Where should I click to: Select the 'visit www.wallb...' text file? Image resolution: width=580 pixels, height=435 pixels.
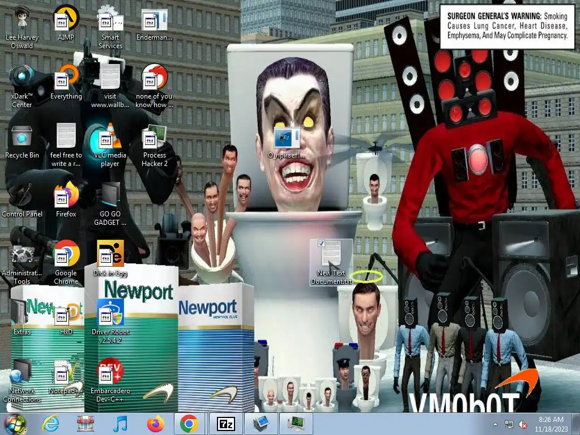coord(110,86)
